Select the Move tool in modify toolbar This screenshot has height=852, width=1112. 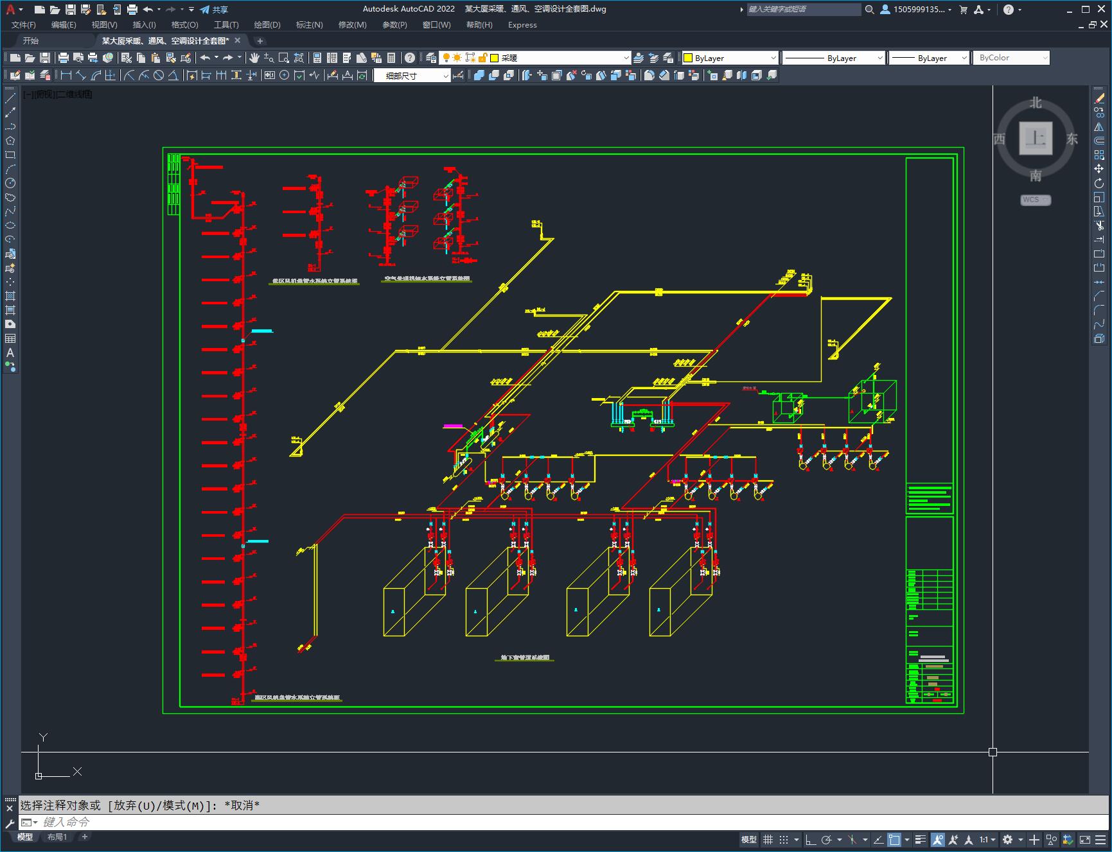pyautogui.click(x=1099, y=169)
